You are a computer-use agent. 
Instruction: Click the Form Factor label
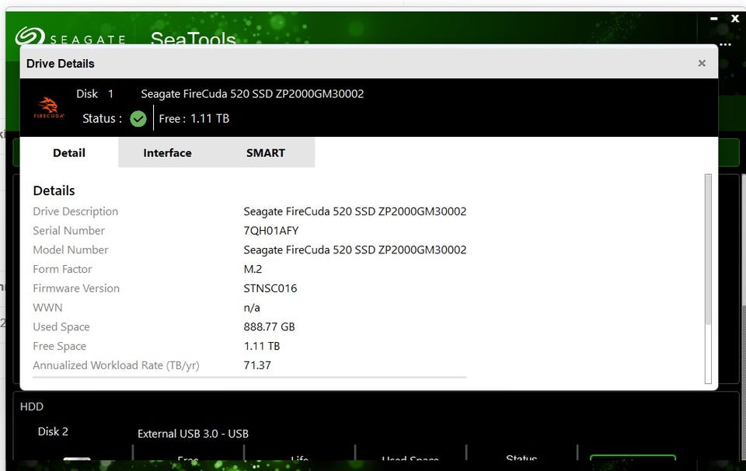point(62,269)
